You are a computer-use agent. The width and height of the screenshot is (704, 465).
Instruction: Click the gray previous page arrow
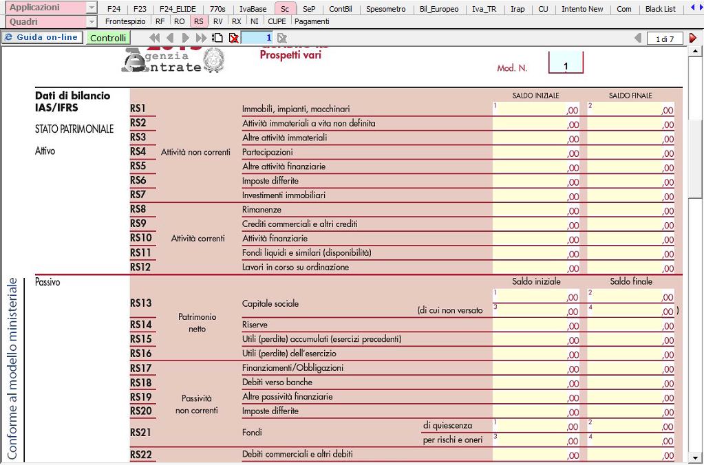pos(638,38)
